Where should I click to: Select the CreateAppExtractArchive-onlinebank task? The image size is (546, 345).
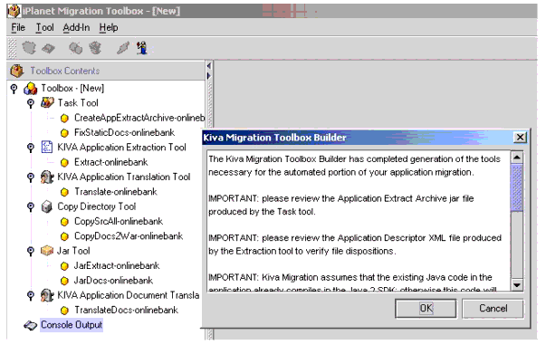(139, 118)
